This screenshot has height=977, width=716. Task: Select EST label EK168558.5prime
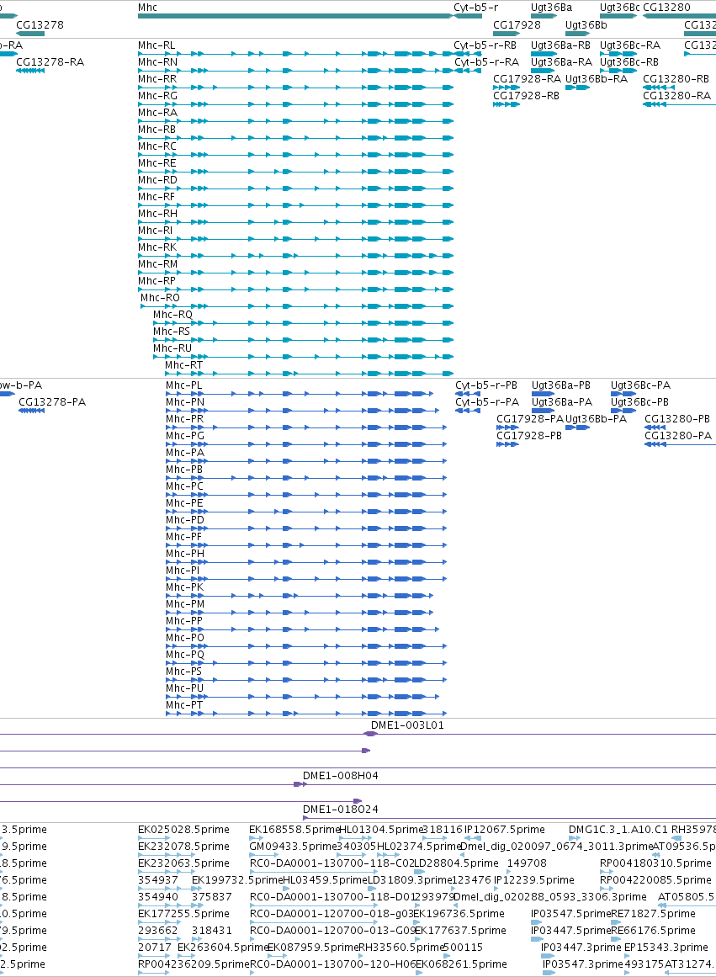pyautogui.click(x=294, y=830)
